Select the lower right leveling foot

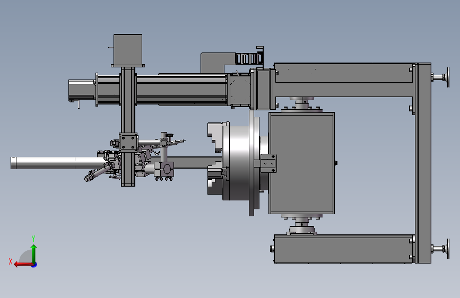(x=441, y=249)
